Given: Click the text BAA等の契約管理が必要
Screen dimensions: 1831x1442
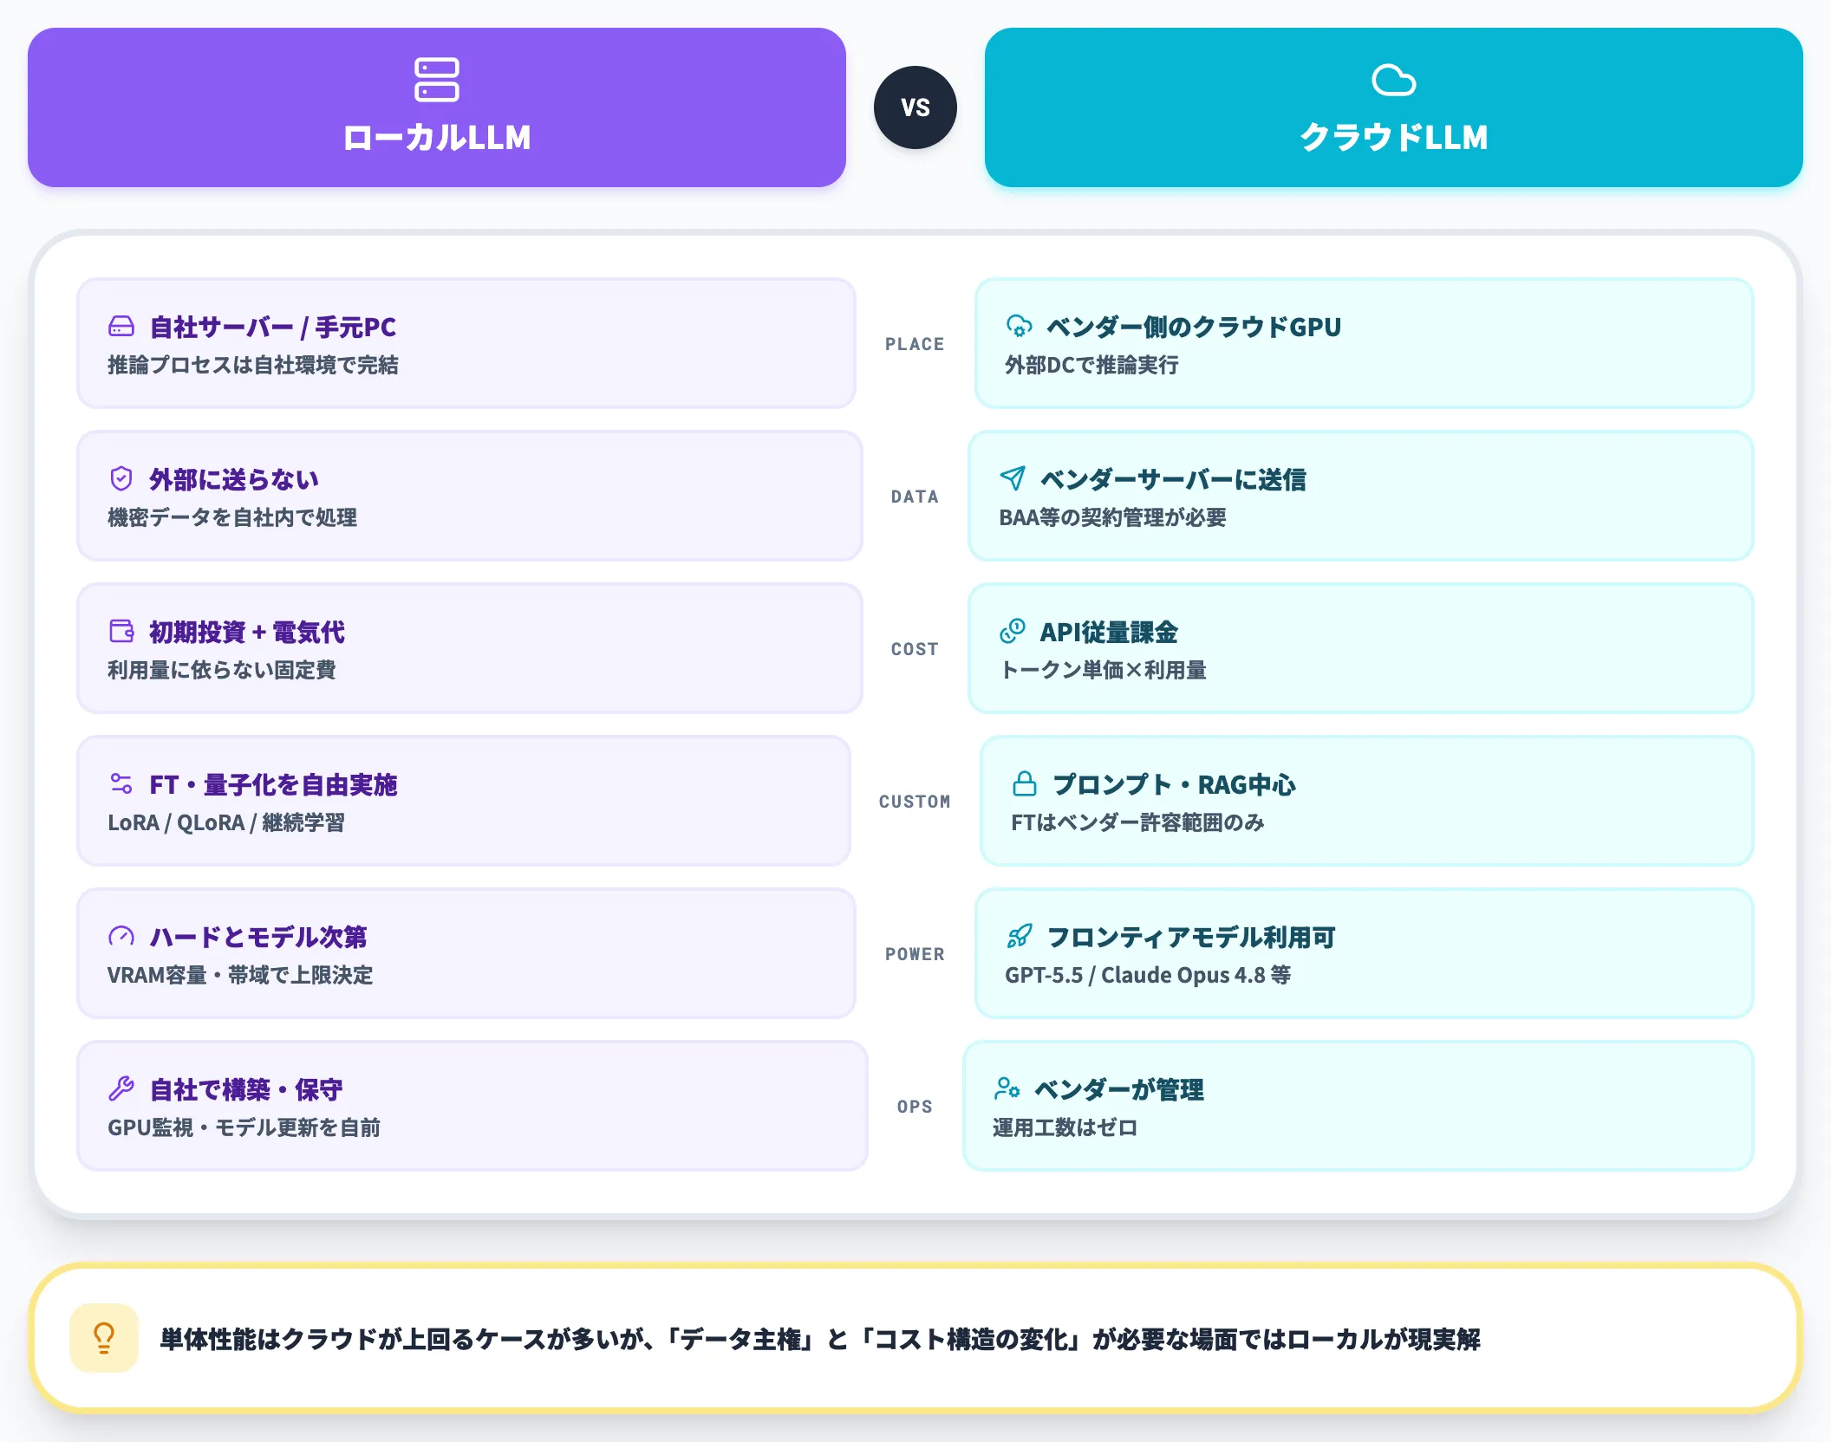Looking at the screenshot, I should [x=1112, y=518].
